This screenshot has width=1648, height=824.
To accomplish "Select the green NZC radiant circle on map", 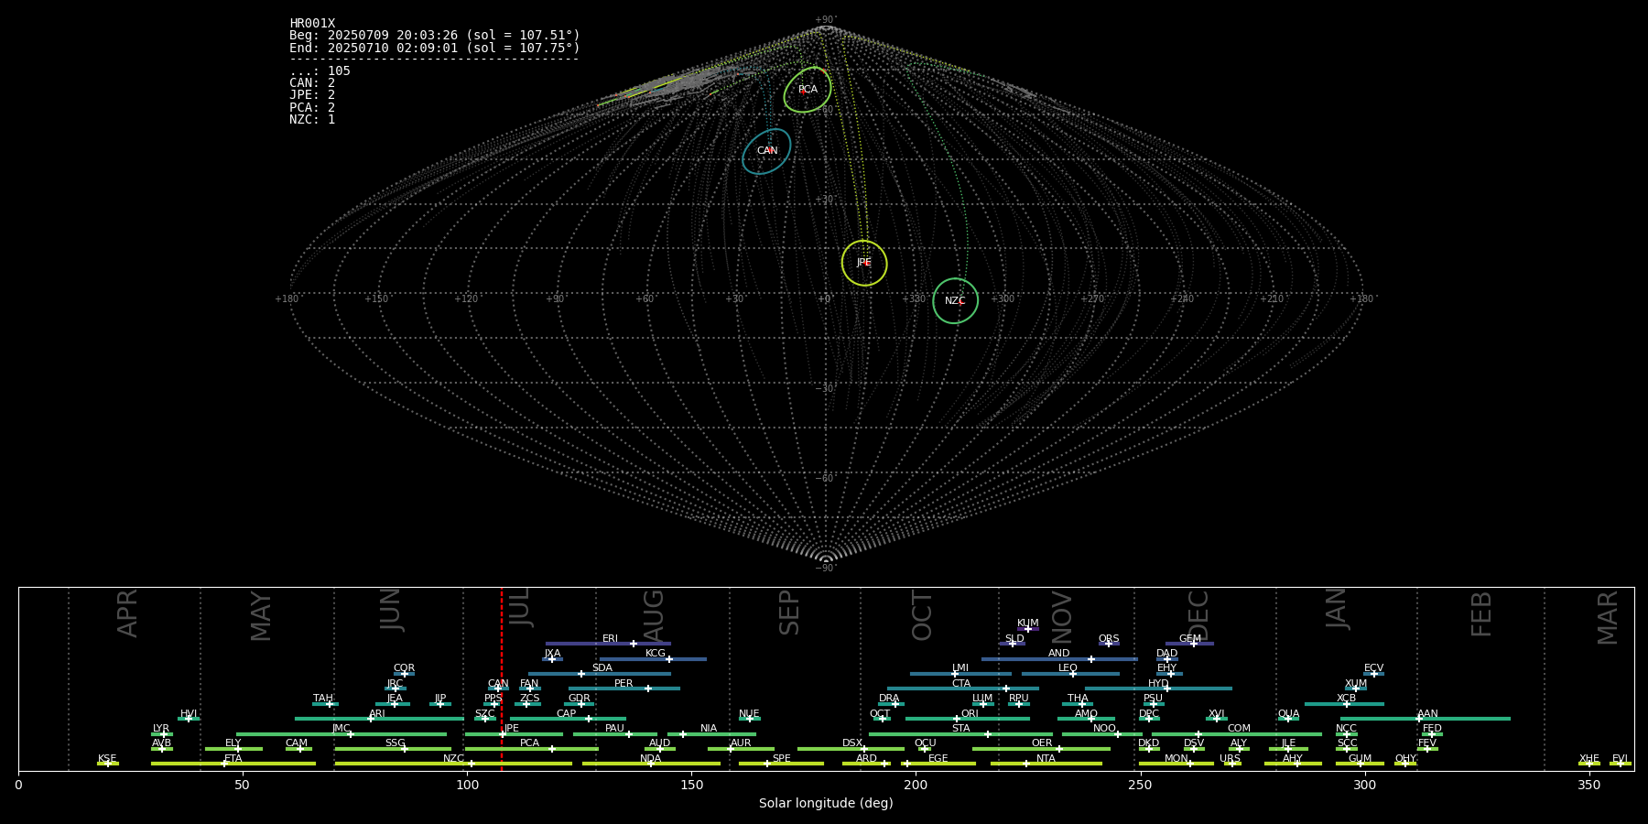I will pos(955,300).
